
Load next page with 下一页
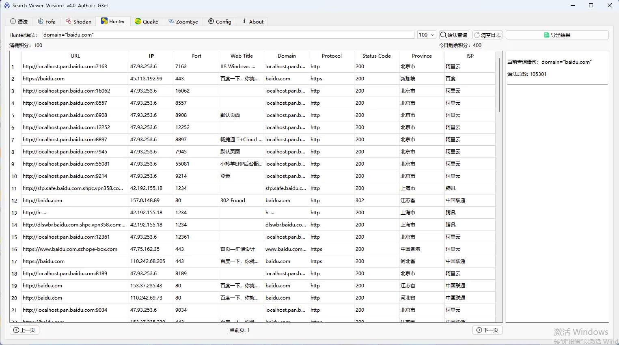(487, 330)
